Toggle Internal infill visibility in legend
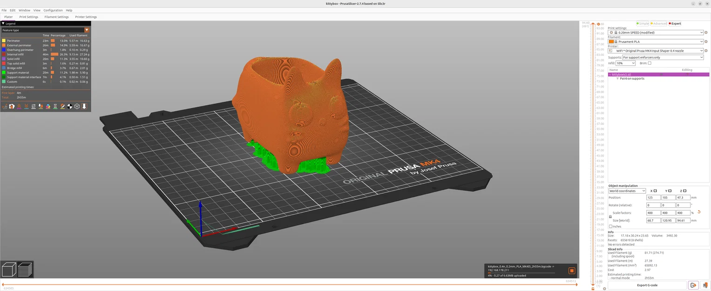The image size is (711, 291). tap(45, 54)
